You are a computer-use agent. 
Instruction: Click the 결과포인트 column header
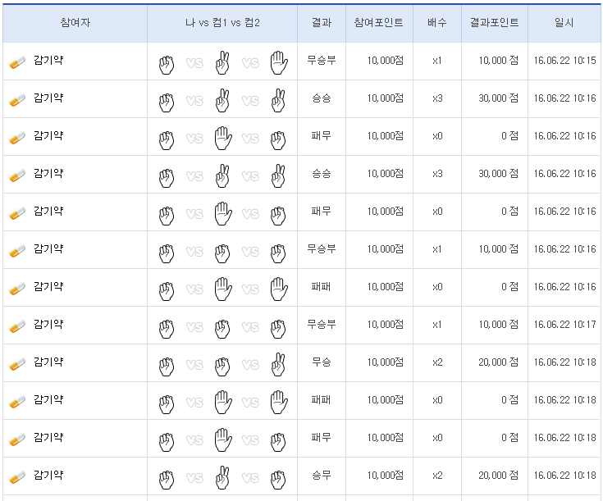click(x=494, y=23)
